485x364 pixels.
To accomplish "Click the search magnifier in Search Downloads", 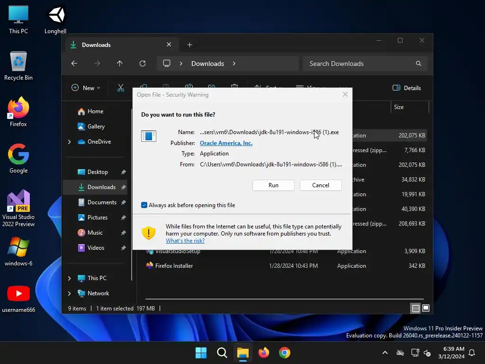I will [x=419, y=64].
